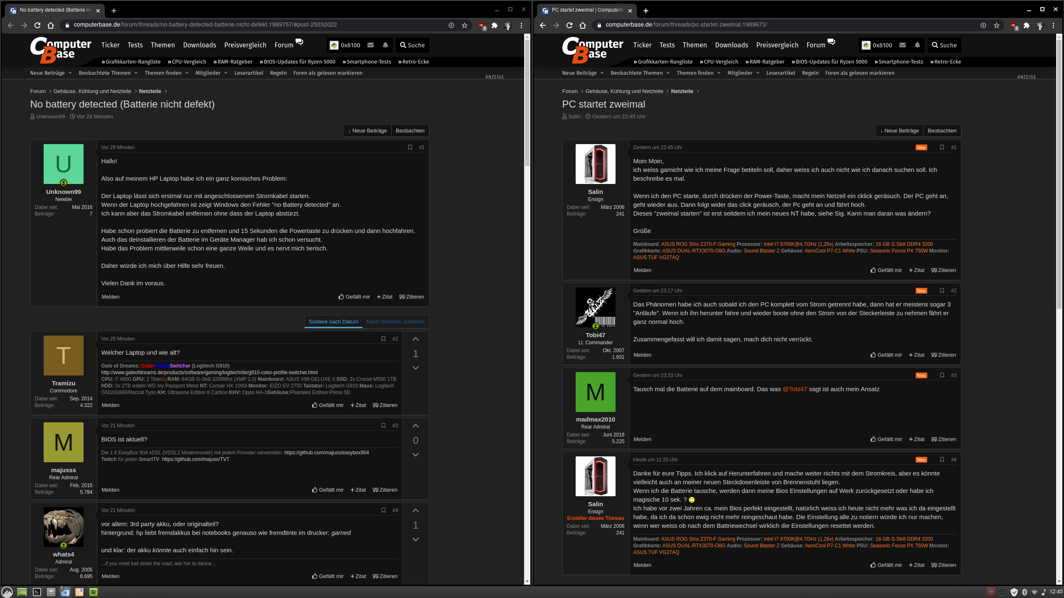Click Suche search field in left window
Viewport: 1064px width, 598px height.
[412, 45]
